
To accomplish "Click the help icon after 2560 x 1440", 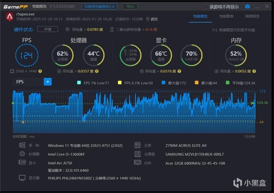I will (x=40, y=71).
